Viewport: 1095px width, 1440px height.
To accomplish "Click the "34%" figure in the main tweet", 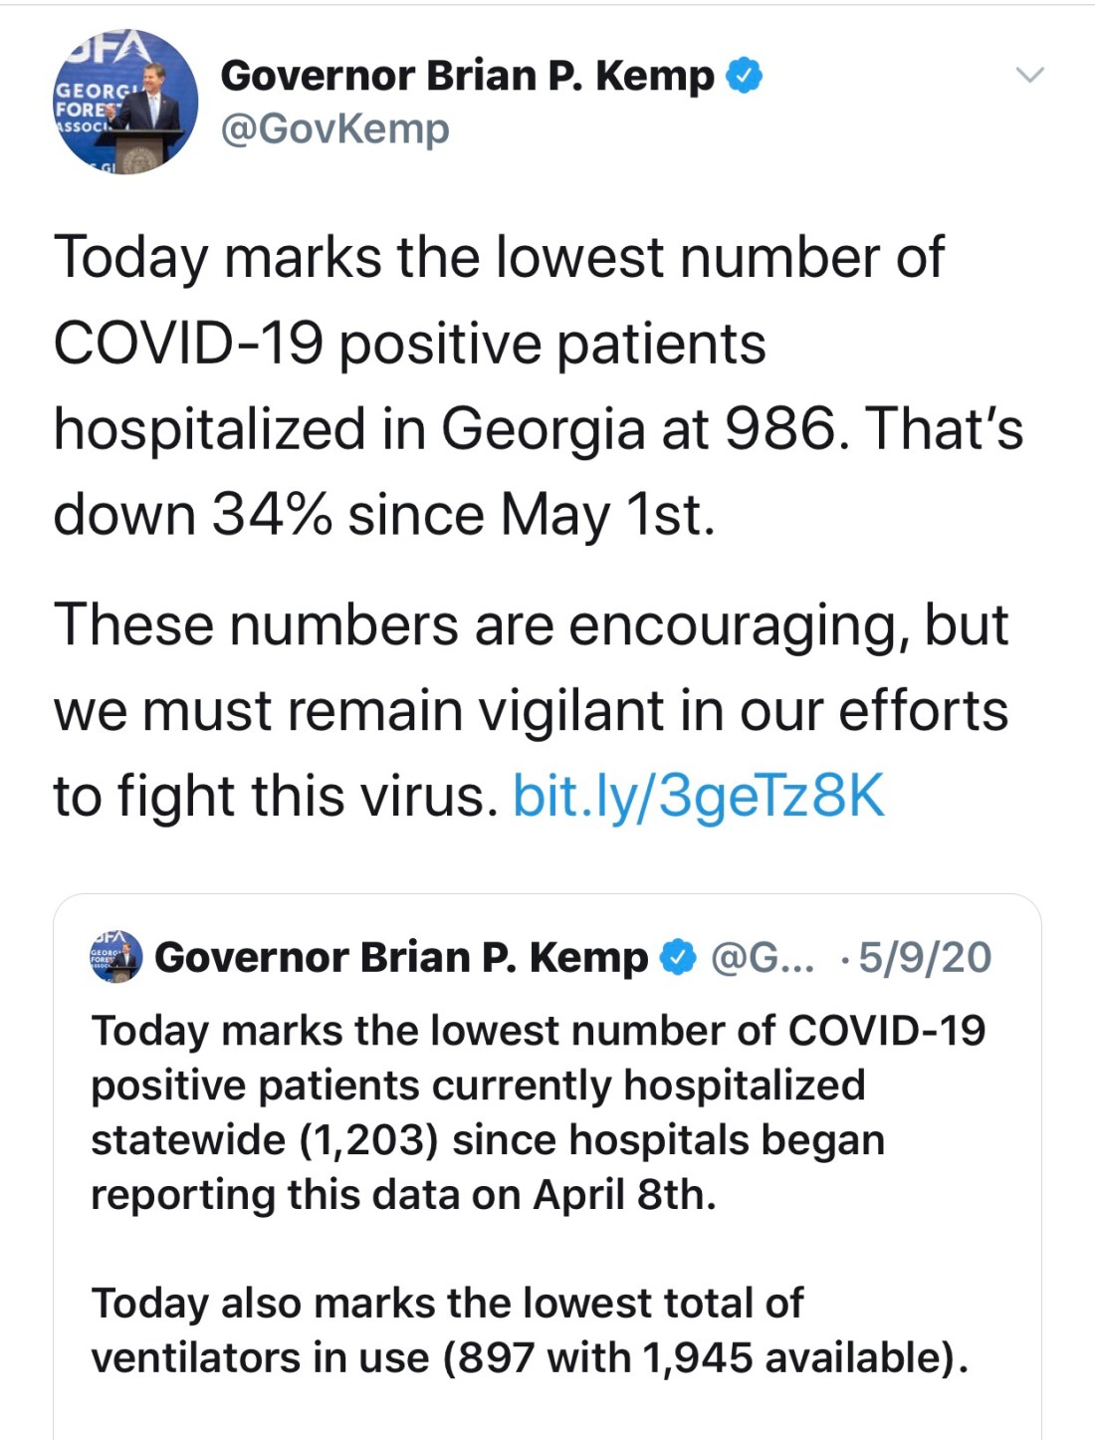I will (272, 515).
